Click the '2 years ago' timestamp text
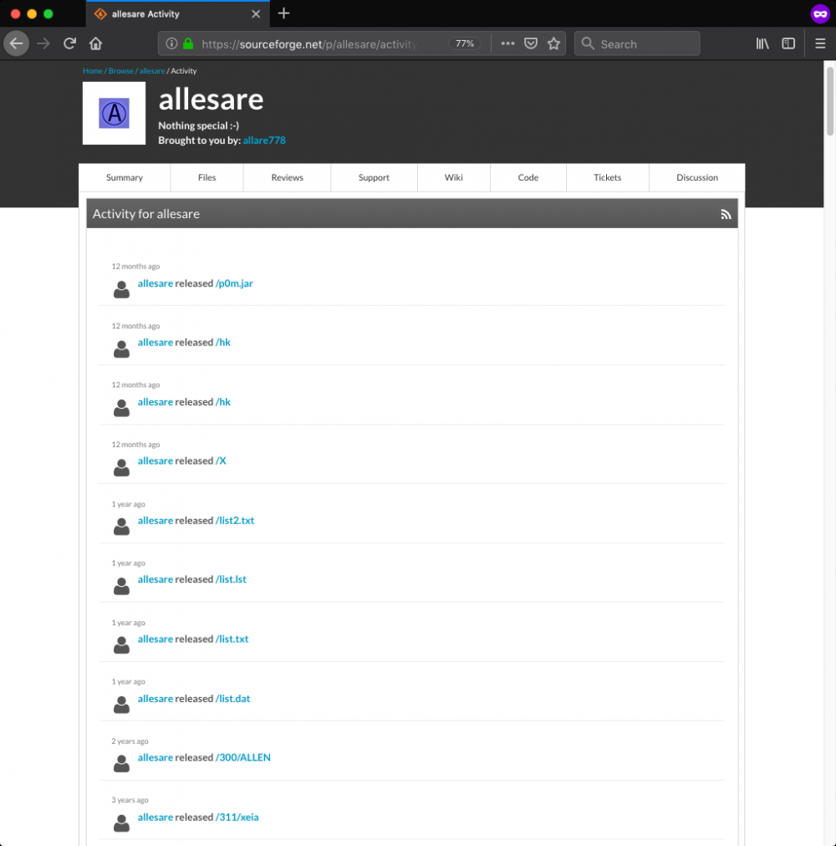The image size is (836, 846). (130, 742)
